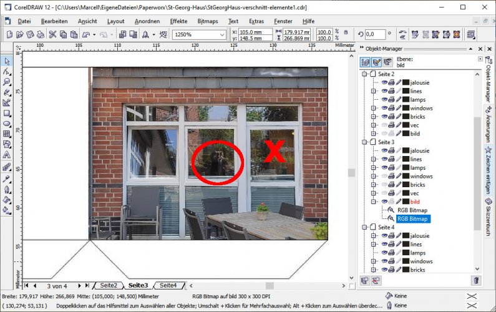
Task: Open the Objekt-Manager flyout options arrow
Action: pyautogui.click(x=480, y=59)
